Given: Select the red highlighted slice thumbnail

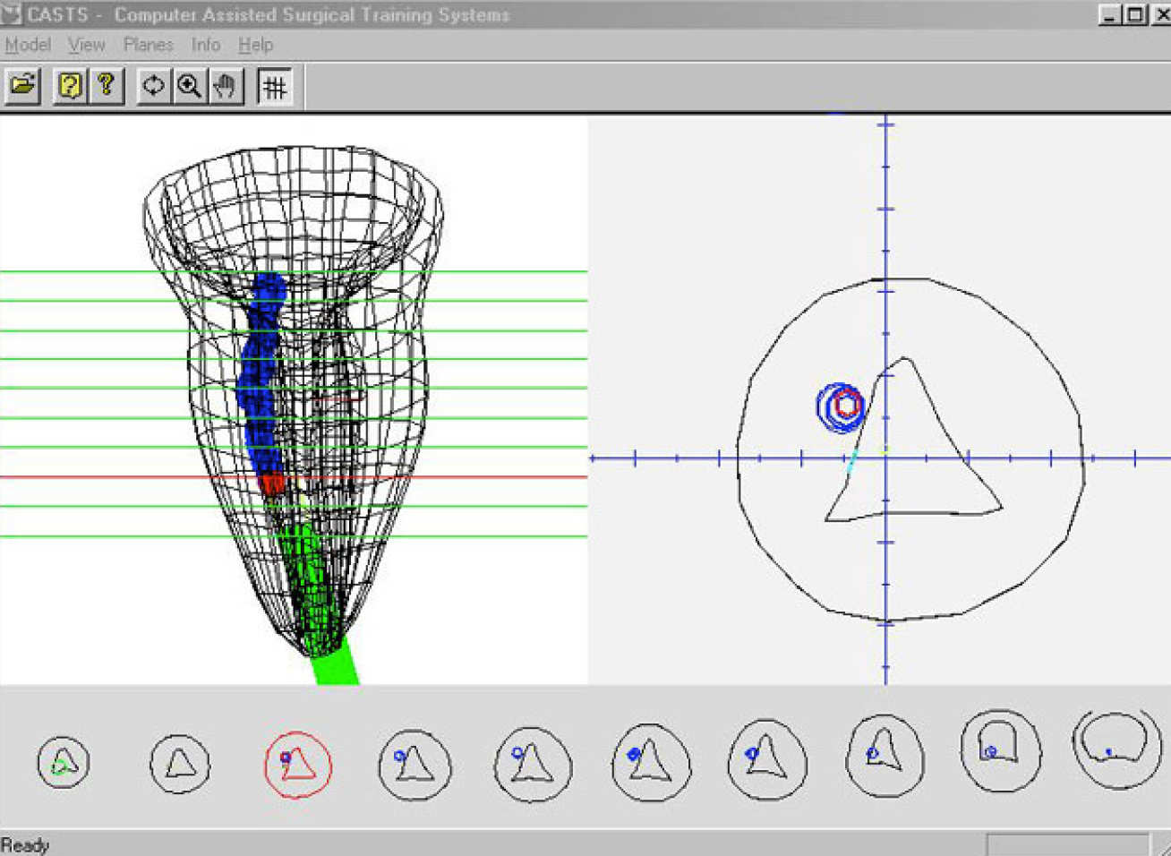Looking at the screenshot, I should pyautogui.click(x=298, y=765).
